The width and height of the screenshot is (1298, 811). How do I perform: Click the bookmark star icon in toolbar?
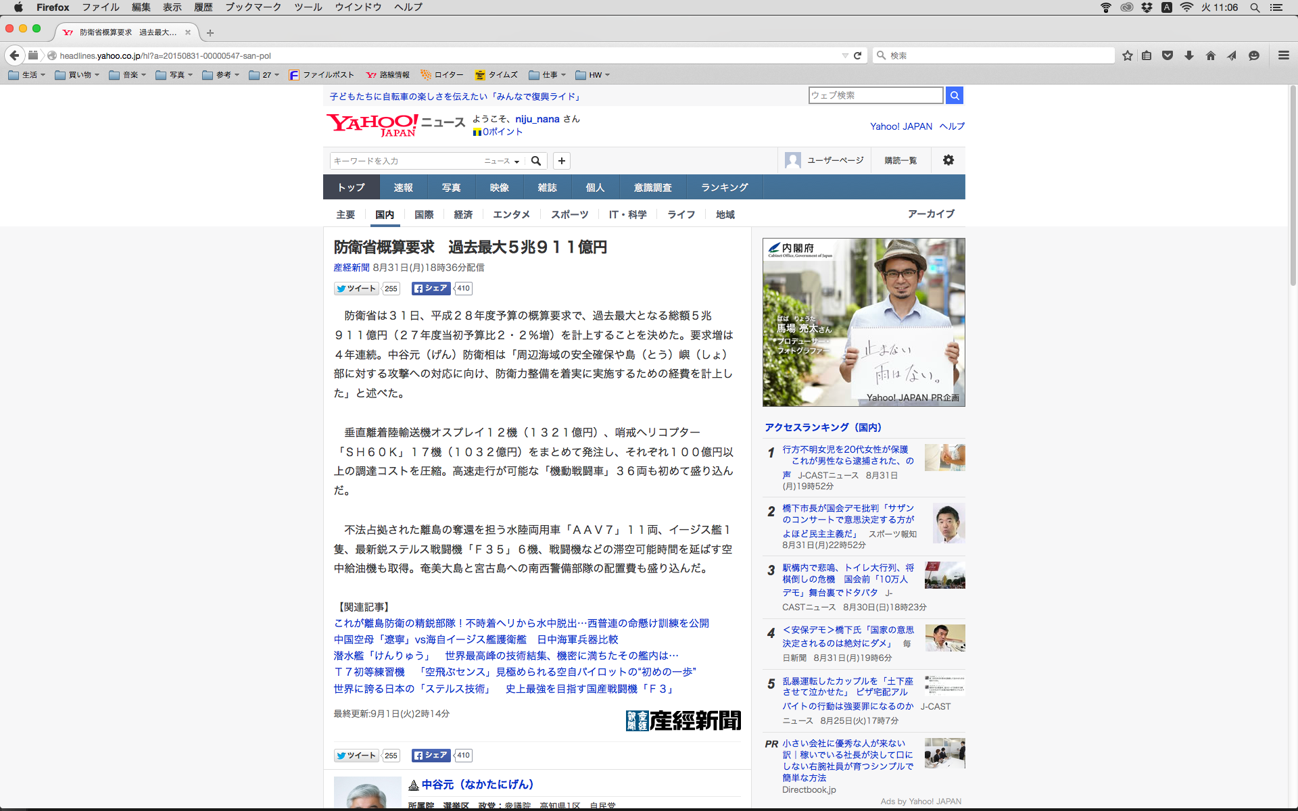[x=1127, y=55]
